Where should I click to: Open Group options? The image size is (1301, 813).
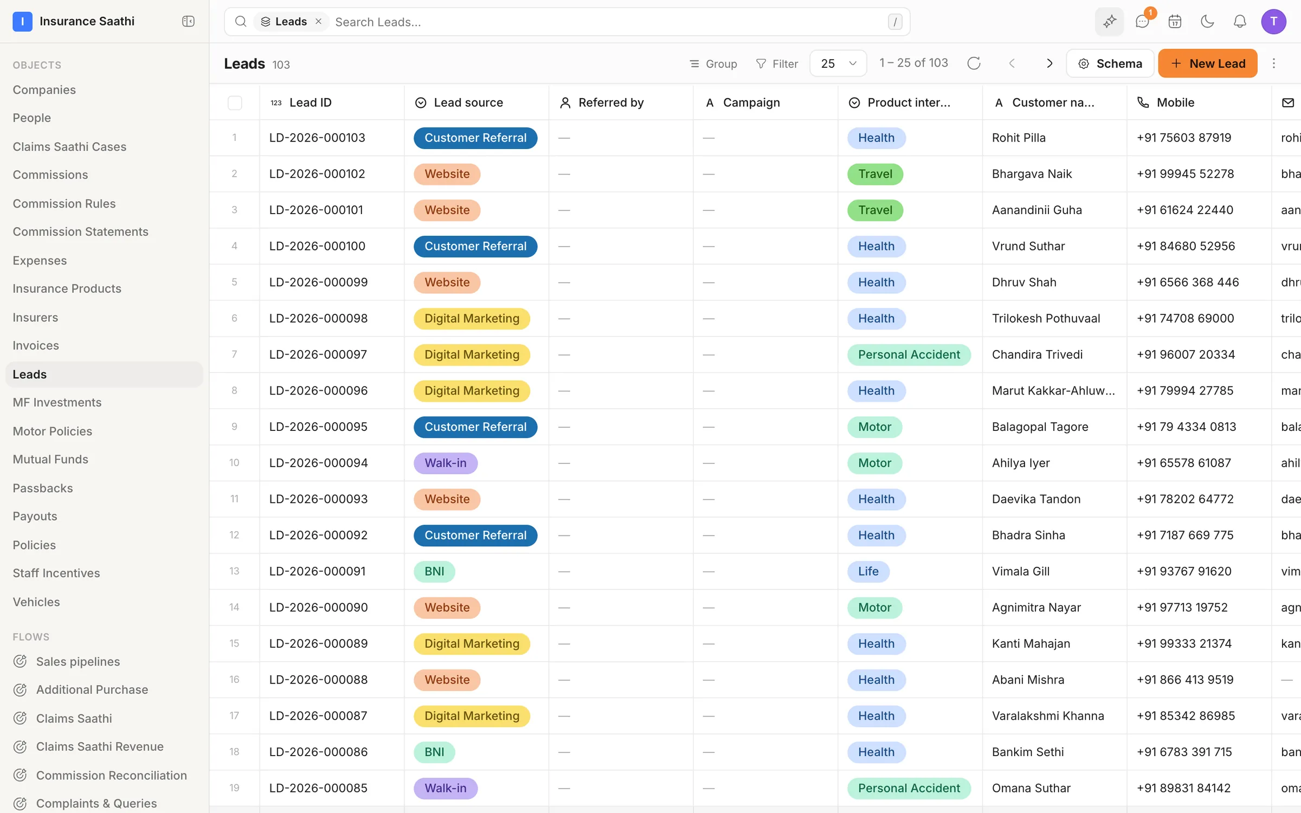[713, 63]
